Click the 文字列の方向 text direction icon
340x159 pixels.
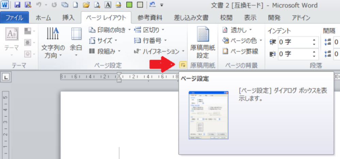(x=53, y=43)
